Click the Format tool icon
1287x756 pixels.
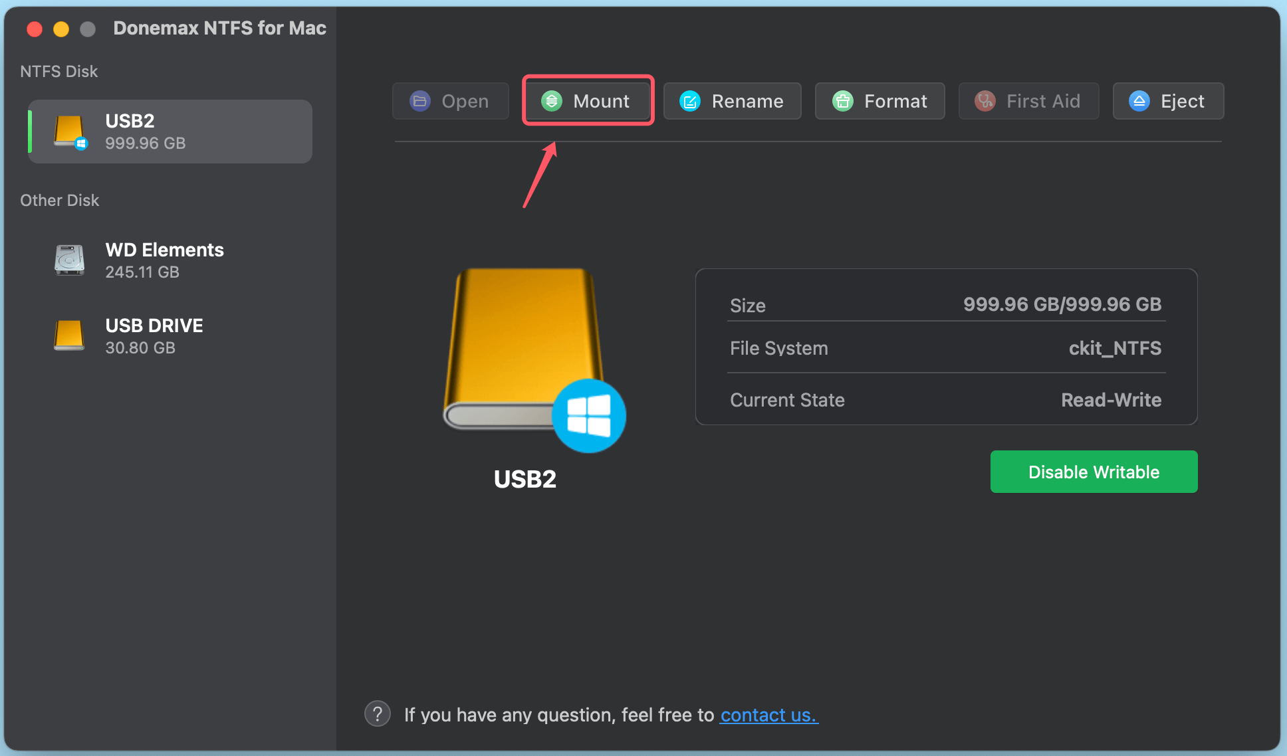tap(842, 101)
